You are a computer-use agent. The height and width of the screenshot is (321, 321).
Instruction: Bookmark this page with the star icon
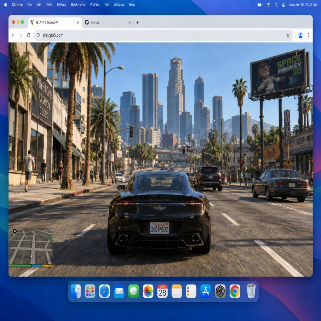(x=288, y=35)
